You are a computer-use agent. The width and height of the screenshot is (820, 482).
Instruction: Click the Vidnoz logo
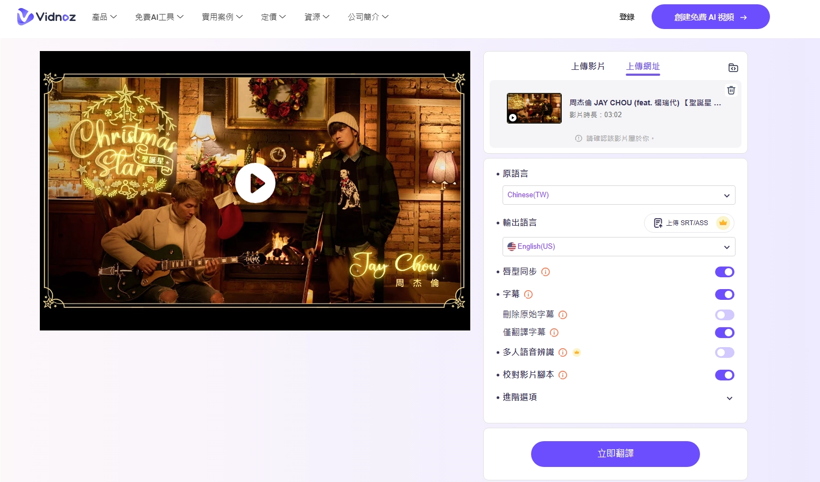46,17
